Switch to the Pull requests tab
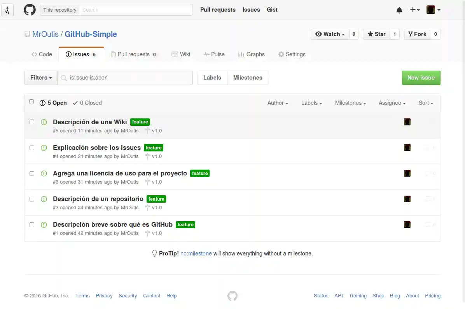The height and width of the screenshot is (309, 465). [134, 54]
